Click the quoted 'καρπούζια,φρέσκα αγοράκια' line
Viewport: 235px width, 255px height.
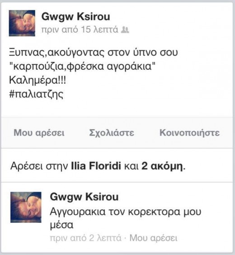(82, 66)
